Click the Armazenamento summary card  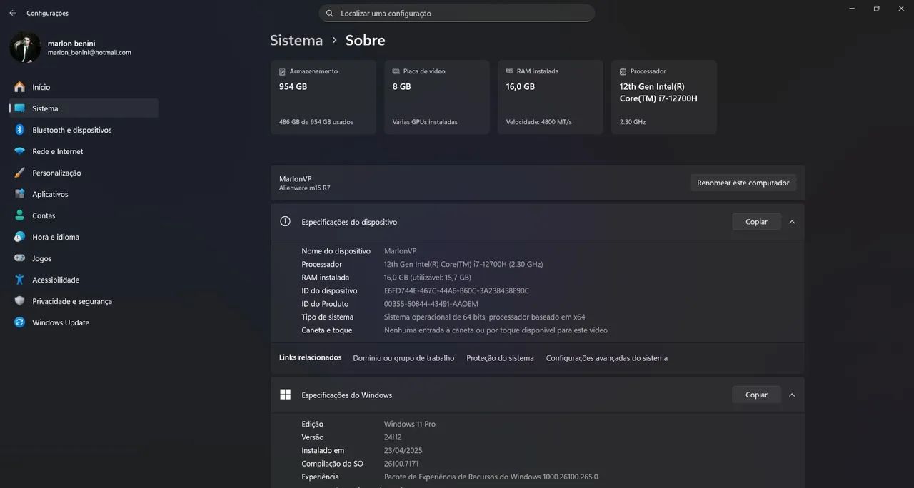[x=323, y=96]
